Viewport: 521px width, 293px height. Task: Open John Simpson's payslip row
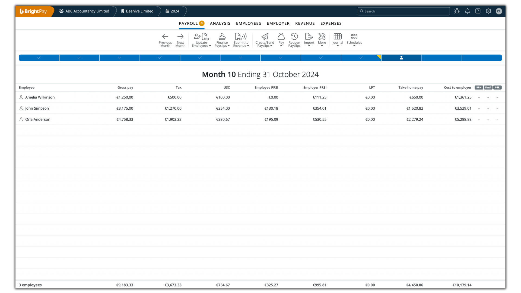pos(260,108)
